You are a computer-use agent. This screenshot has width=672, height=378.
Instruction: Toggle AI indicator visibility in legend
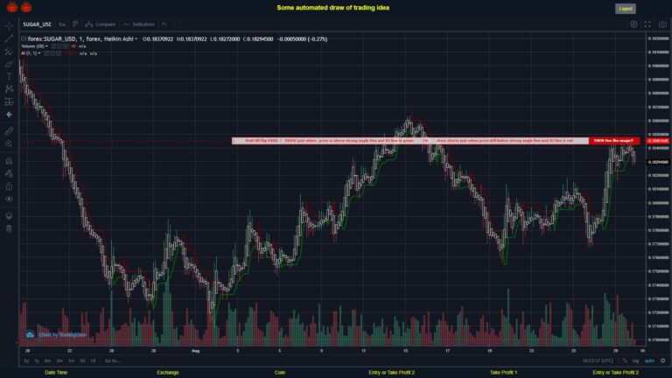(x=46, y=53)
